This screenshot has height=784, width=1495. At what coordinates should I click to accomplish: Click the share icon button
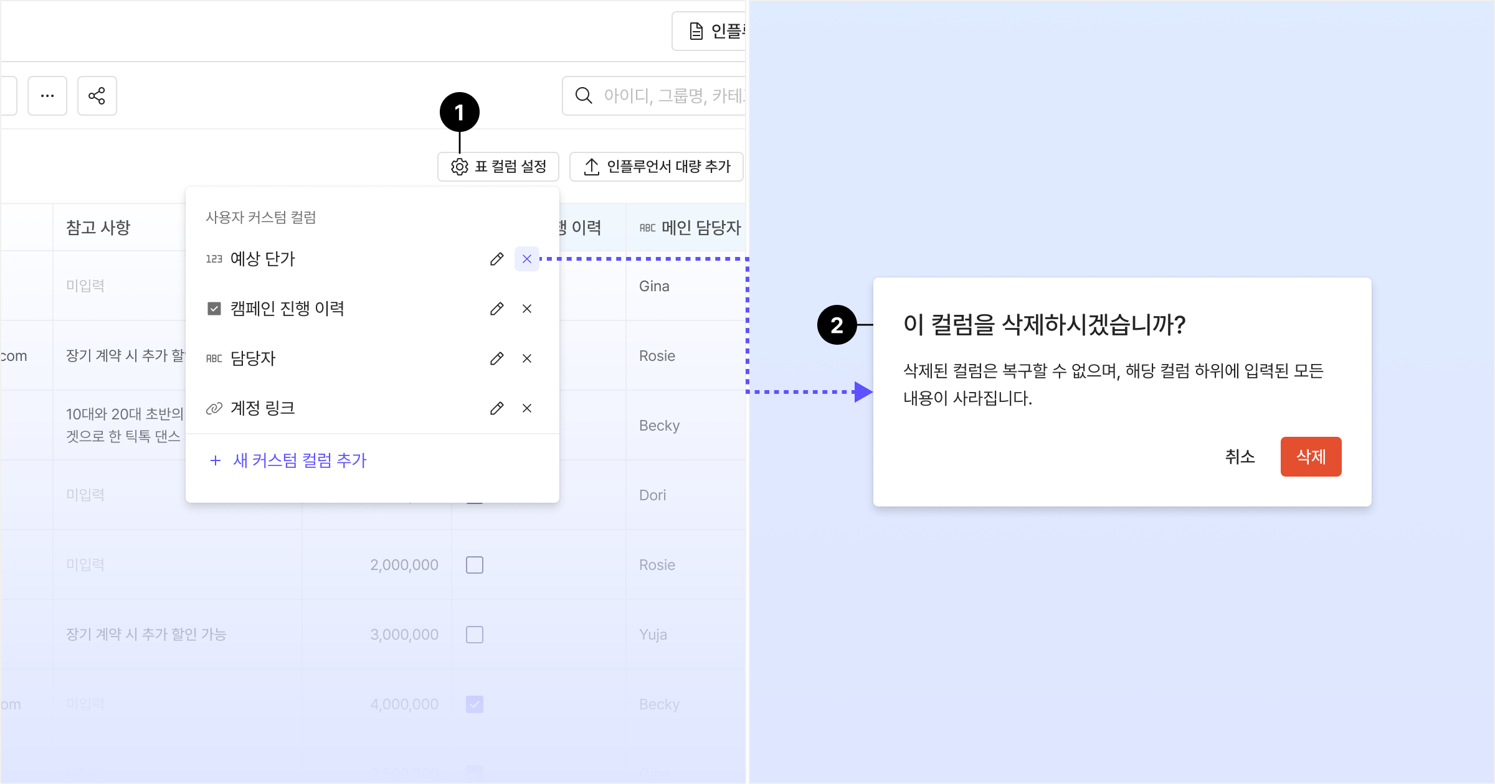pyautogui.click(x=97, y=96)
